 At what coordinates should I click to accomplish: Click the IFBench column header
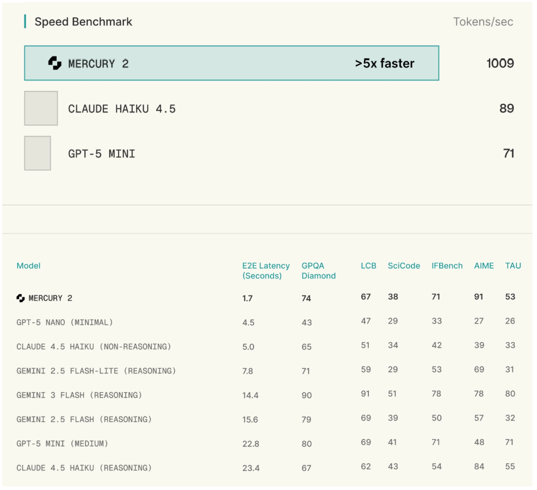tap(447, 266)
